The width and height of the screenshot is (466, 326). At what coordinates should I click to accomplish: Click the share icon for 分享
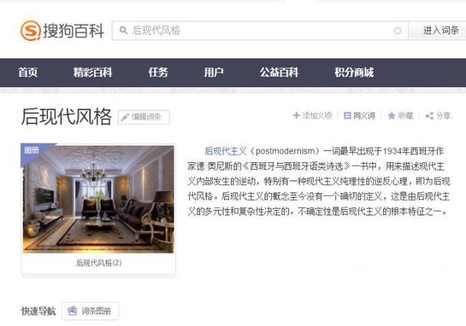point(429,116)
